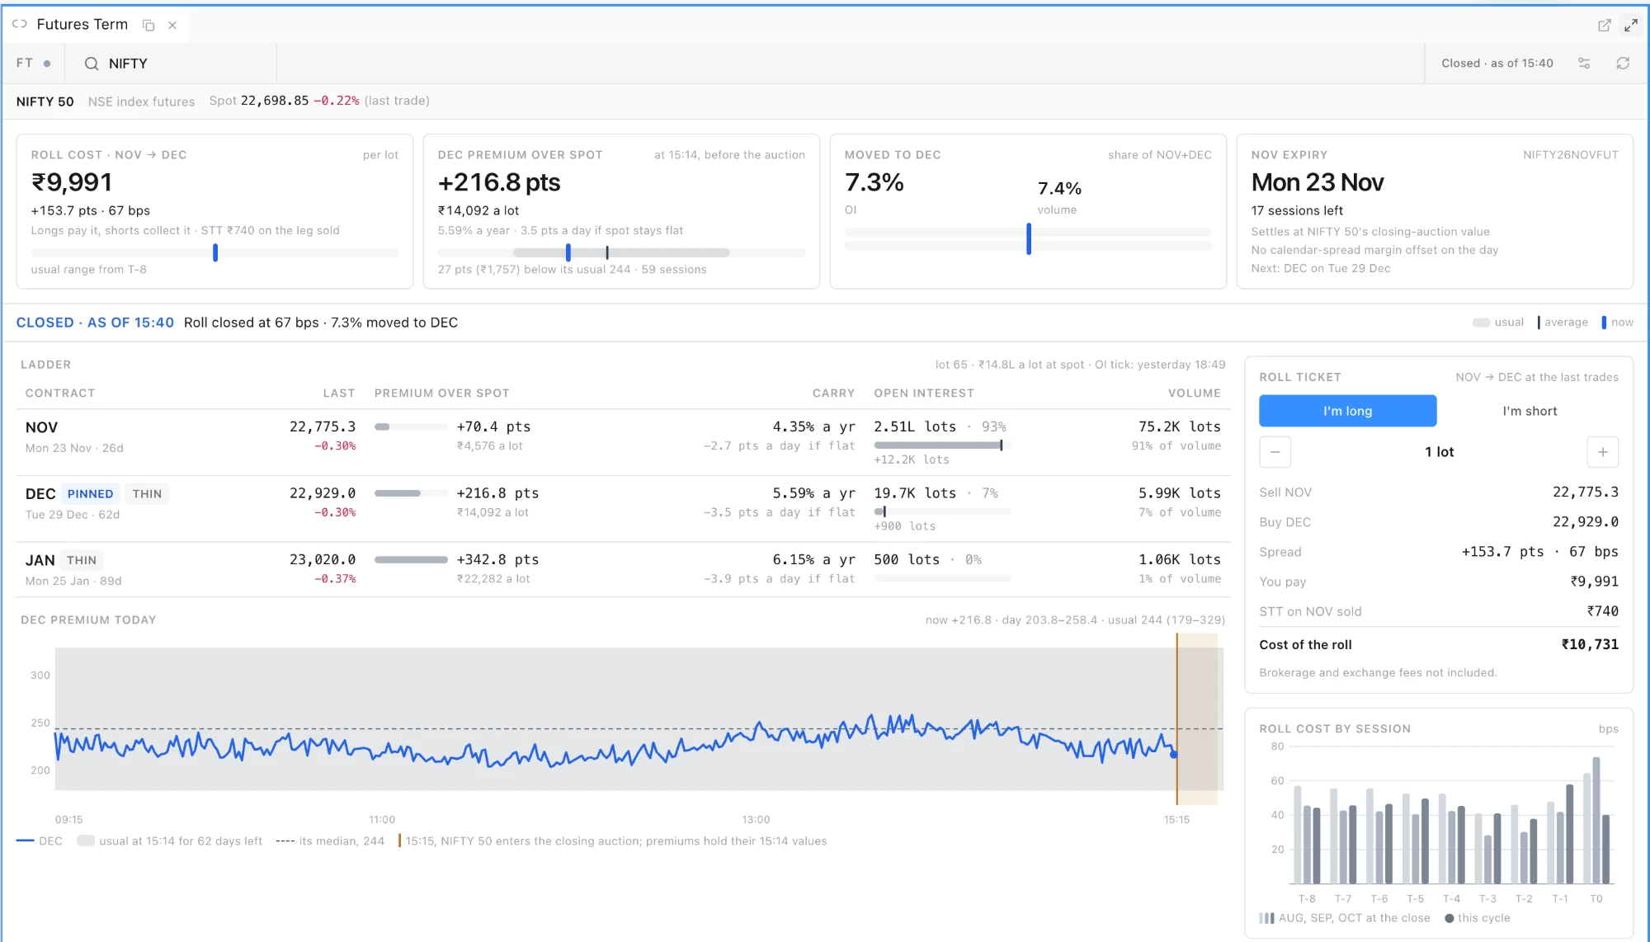The height and width of the screenshot is (942, 1650).
Task: Switch to the Futures Term tab
Action: [x=82, y=25]
